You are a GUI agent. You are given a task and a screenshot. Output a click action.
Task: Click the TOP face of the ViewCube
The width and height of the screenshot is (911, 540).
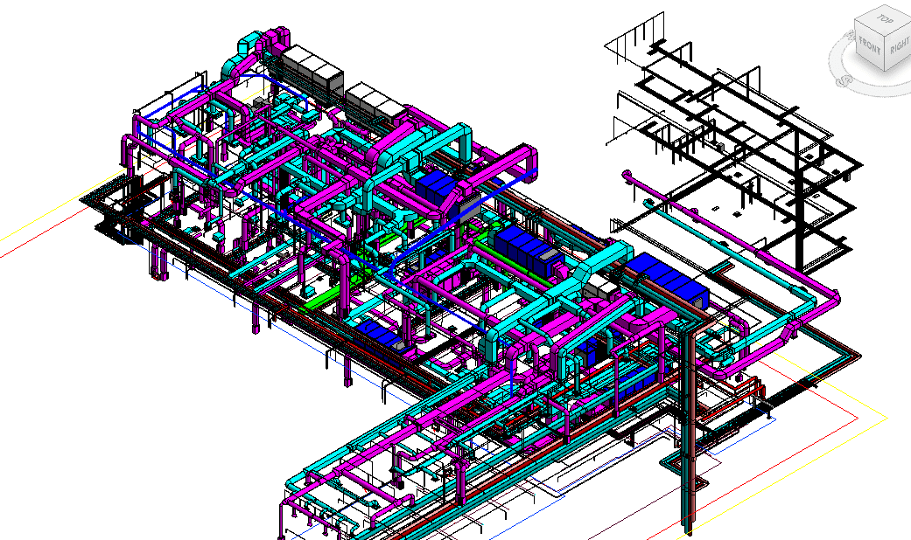pyautogui.click(x=884, y=18)
